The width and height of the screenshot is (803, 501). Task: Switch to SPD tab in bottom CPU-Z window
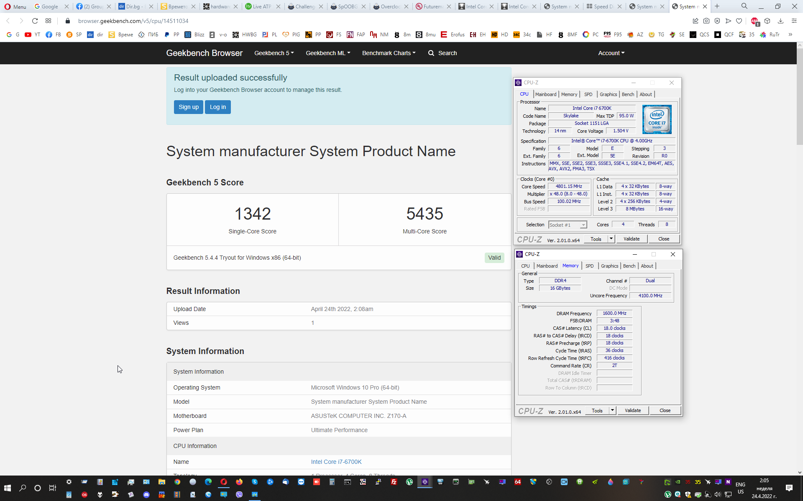pyautogui.click(x=589, y=266)
